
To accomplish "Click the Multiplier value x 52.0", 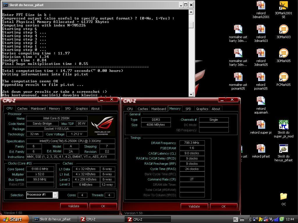I will pos(40,174).
